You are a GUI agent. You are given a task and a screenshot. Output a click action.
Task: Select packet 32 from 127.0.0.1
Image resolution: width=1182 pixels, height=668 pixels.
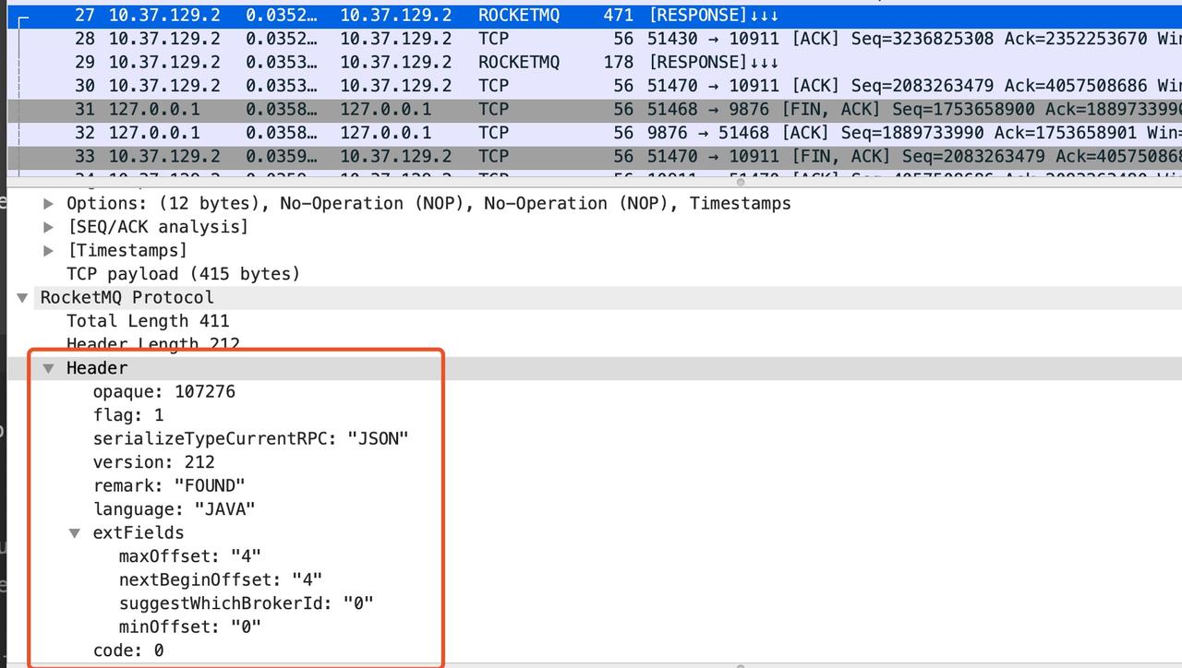(595, 133)
